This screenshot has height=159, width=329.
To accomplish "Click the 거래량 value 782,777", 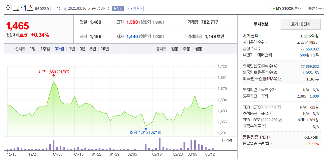I will pos(210,22).
